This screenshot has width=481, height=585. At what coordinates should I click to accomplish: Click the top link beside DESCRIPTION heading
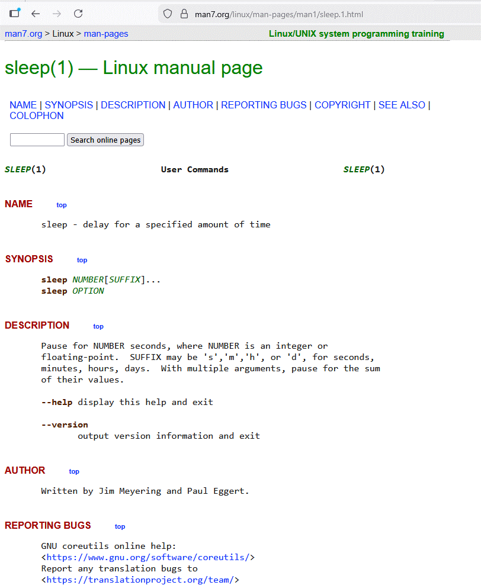tap(98, 326)
